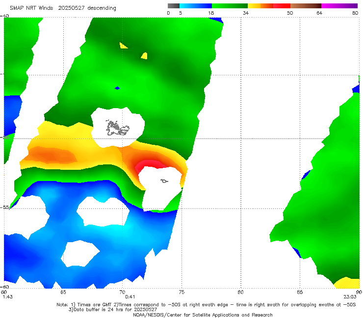363x318 pixels.
Task: Click the longitude label '75' on the bottom axis
Action: [x=181, y=293]
